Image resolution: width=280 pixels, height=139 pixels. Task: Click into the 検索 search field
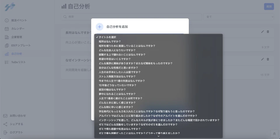pyautogui.click(x=132, y=17)
